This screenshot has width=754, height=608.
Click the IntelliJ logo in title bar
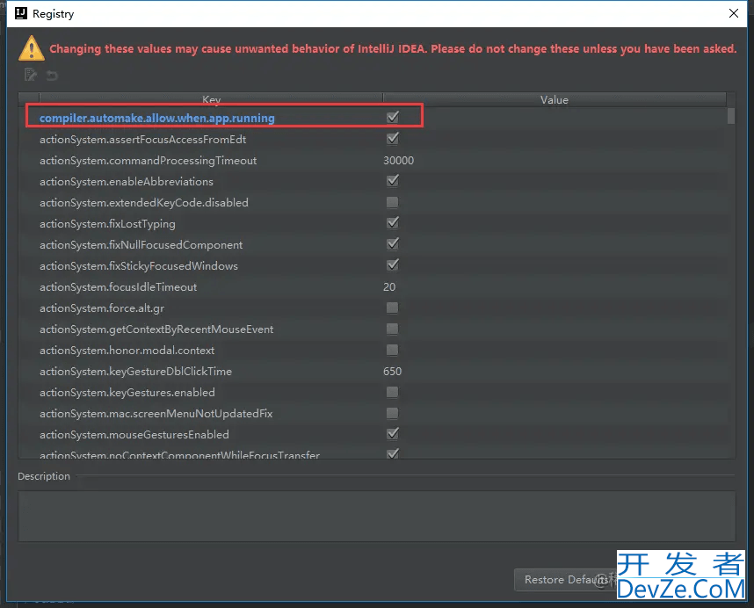(x=21, y=13)
